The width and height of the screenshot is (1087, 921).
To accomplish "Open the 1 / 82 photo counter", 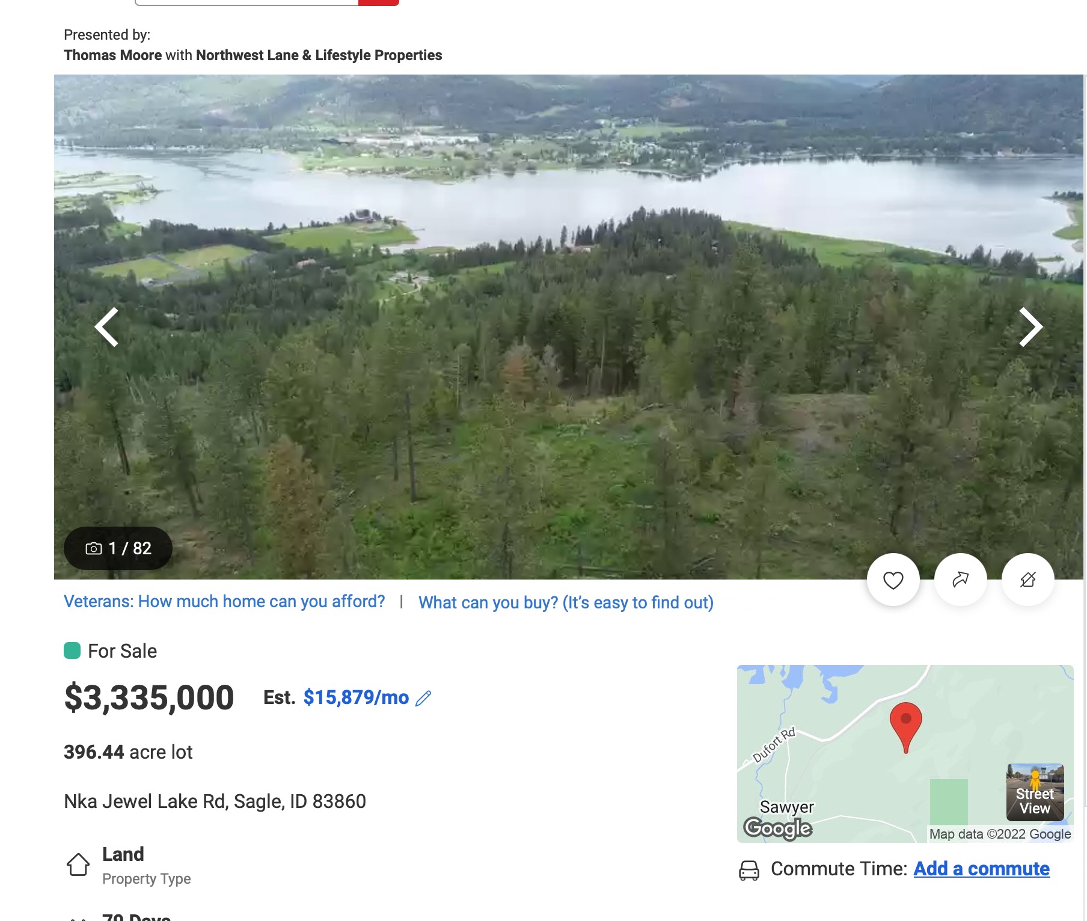I will (x=118, y=548).
